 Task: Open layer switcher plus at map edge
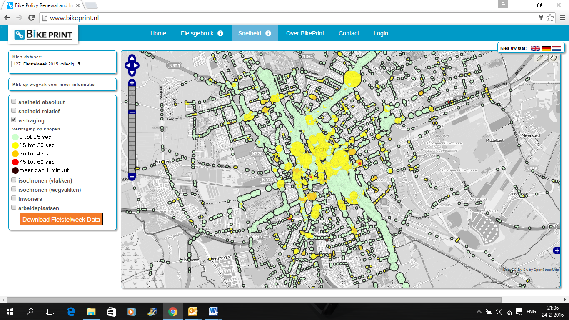557,250
